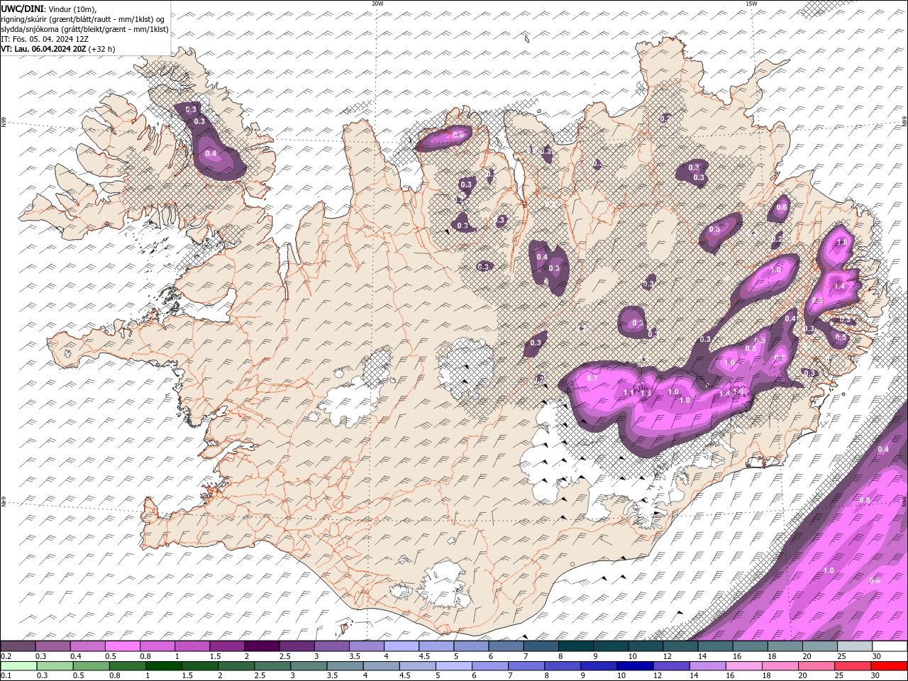Screen dimensions: 908x681
Task: Click the UWC/DINI title text
Action: pyautogui.click(x=23, y=8)
